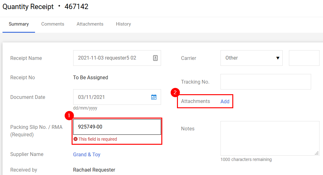Image resolution: width=323 pixels, height=175 pixels.
Task: Click the red error icon below Packing Slip
Action: 76,139
